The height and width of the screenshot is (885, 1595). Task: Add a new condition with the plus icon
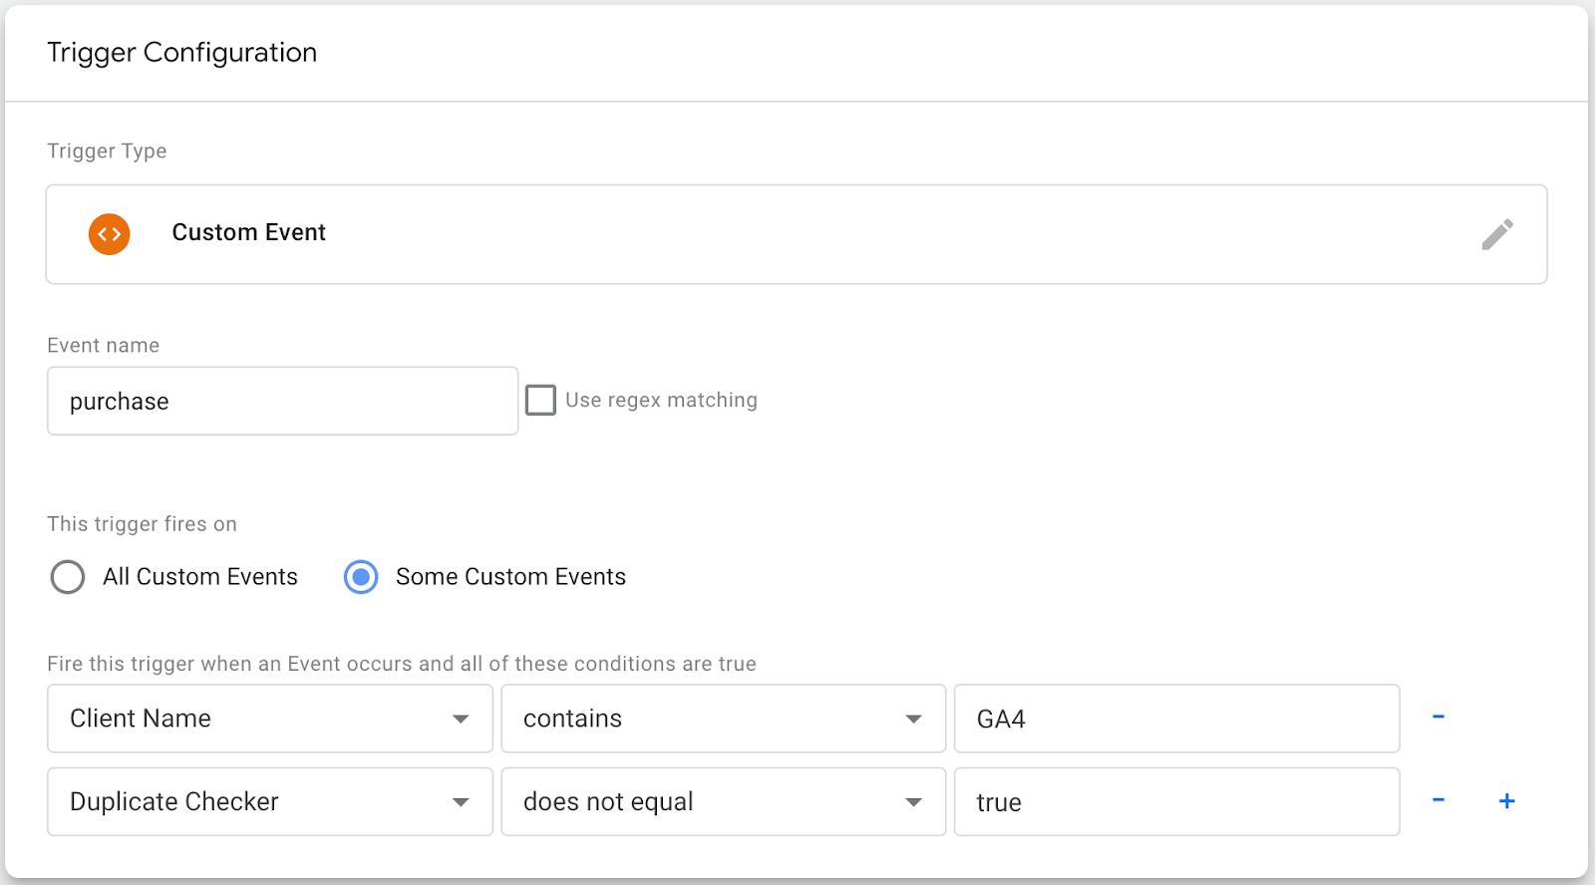1507,800
